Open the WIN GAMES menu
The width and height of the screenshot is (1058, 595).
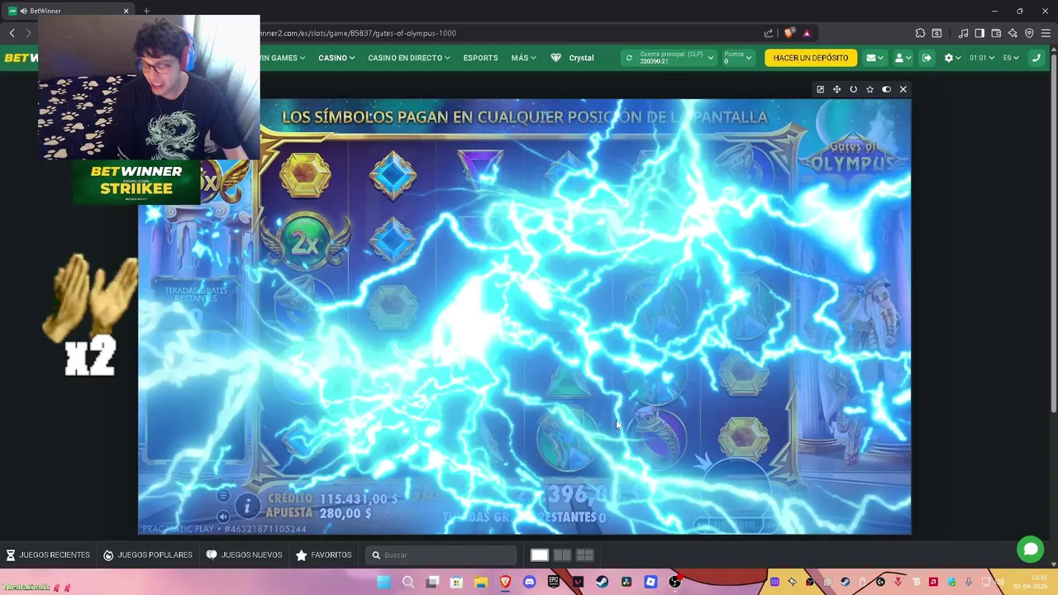click(283, 58)
